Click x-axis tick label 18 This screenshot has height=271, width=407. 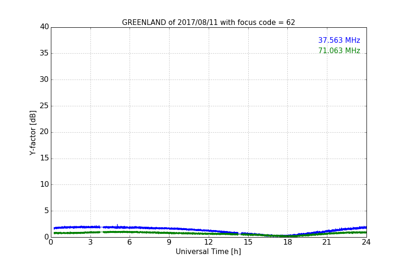point(288,242)
